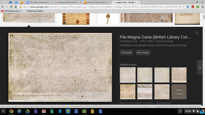
Task: Click the blue megaphone extension icon
Action: point(188,7)
